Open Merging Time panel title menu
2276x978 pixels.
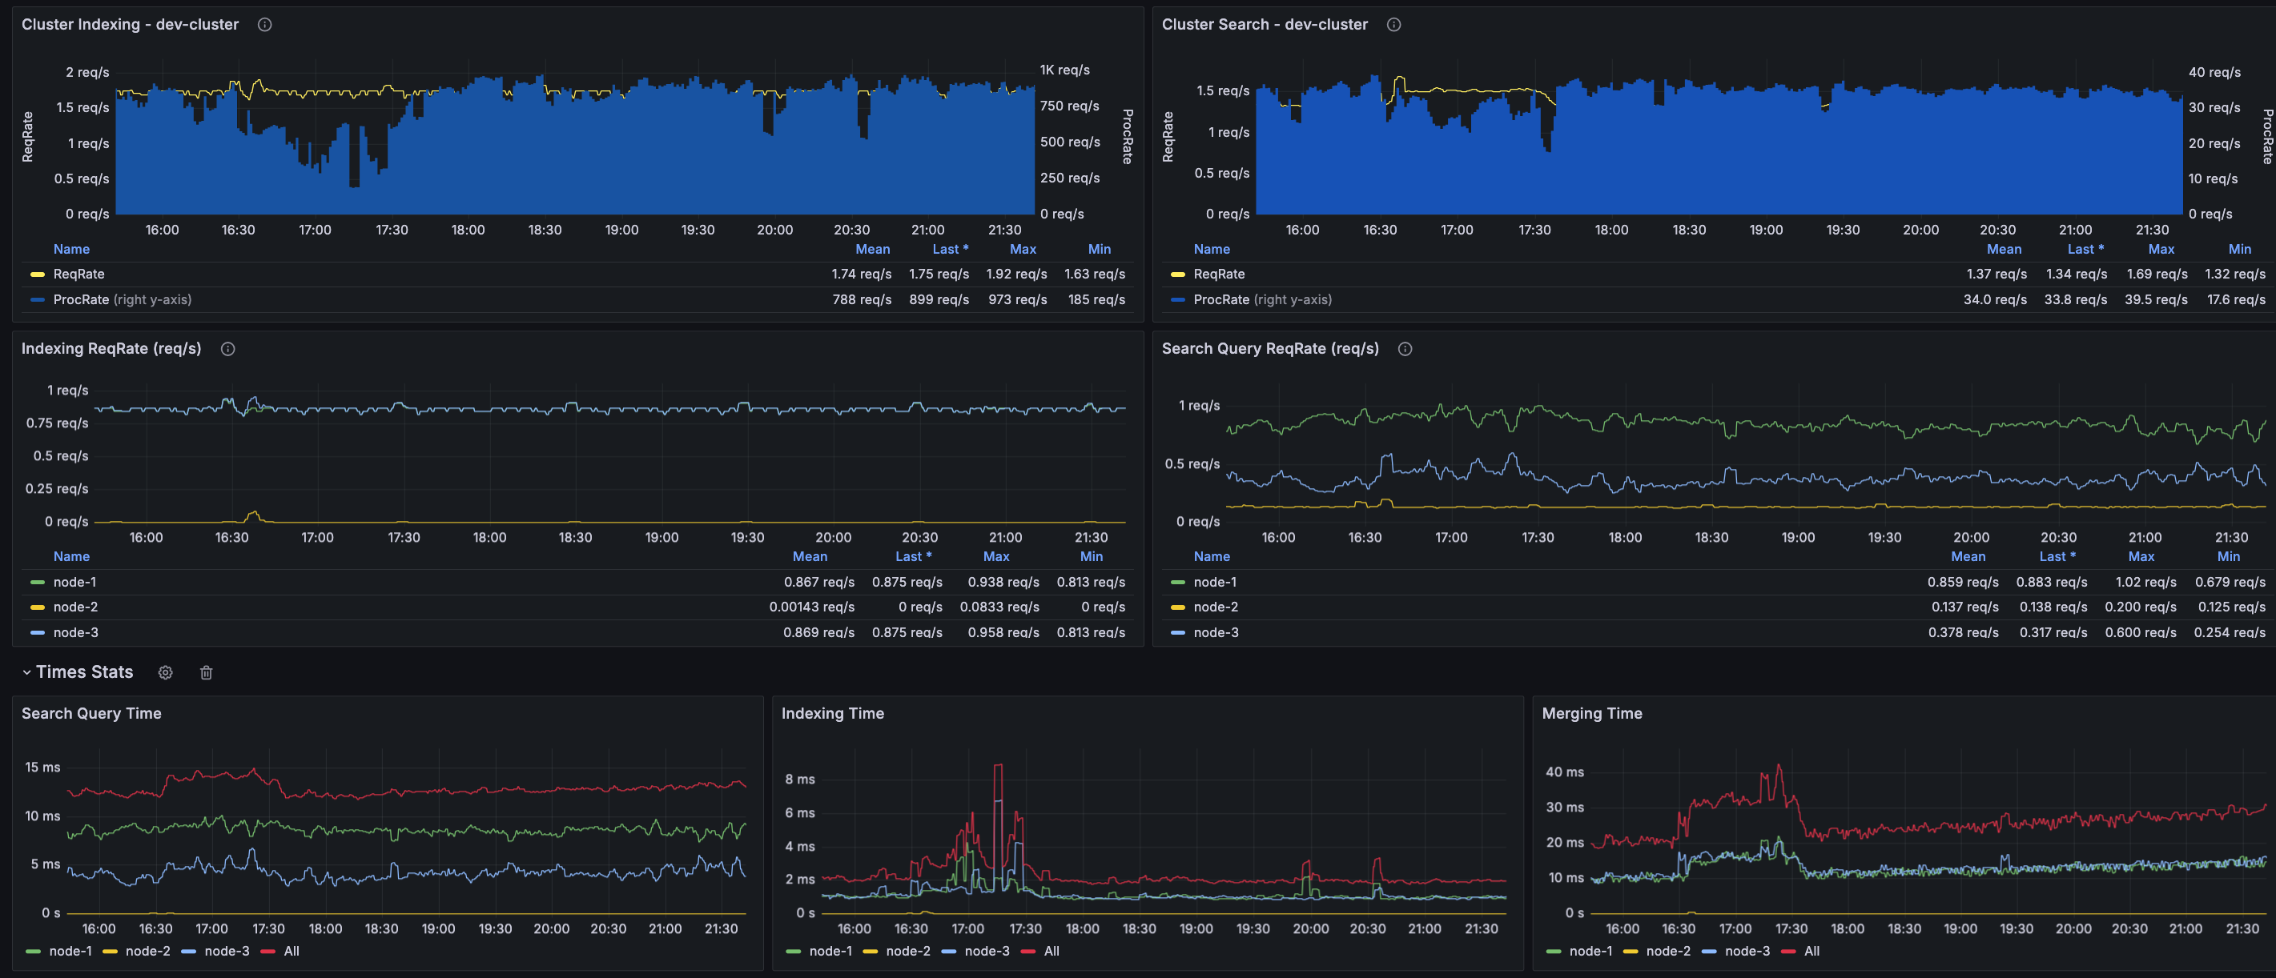[1591, 713]
